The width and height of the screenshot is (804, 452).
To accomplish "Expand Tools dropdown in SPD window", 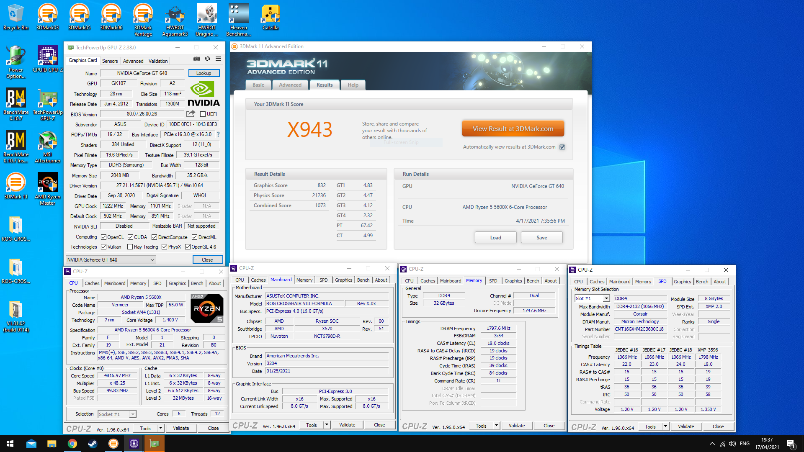I will tap(665, 426).
